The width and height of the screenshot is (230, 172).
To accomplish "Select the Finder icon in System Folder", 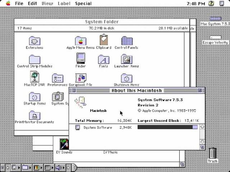I will pyautogui.click(x=80, y=58).
